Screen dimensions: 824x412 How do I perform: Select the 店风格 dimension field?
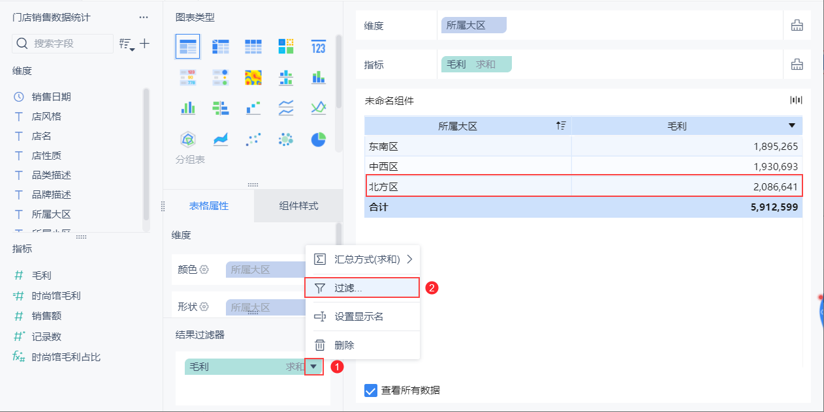click(x=47, y=116)
